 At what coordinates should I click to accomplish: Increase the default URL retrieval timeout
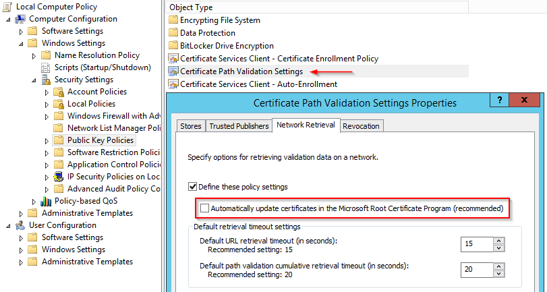pyautogui.click(x=498, y=239)
